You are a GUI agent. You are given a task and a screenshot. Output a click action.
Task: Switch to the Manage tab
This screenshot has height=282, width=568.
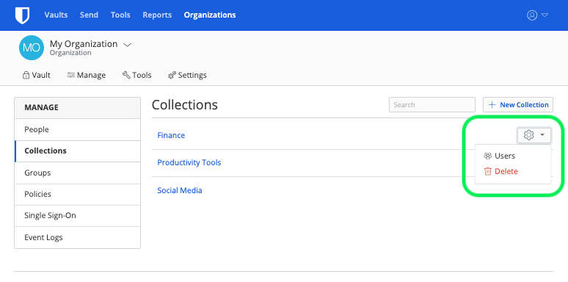click(x=86, y=75)
